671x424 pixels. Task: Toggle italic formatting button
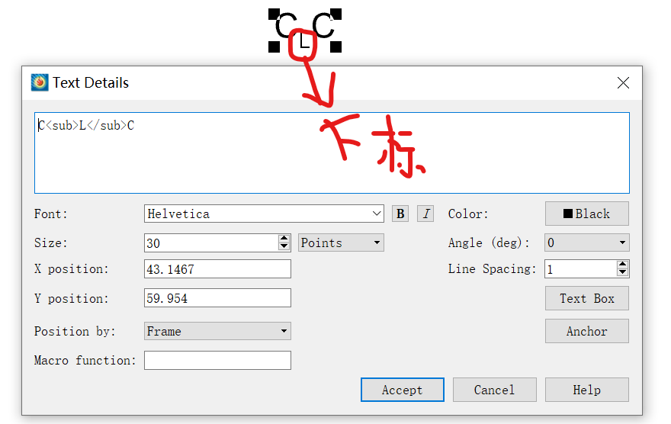(x=425, y=214)
